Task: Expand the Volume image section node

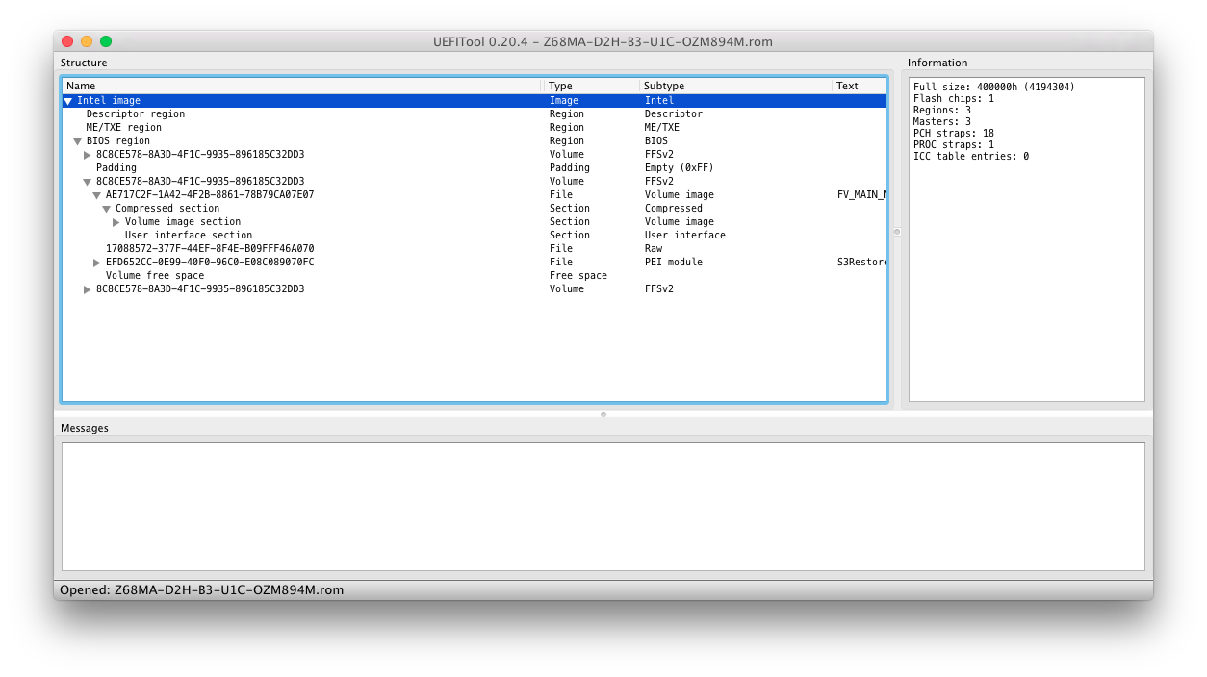Action: point(116,222)
